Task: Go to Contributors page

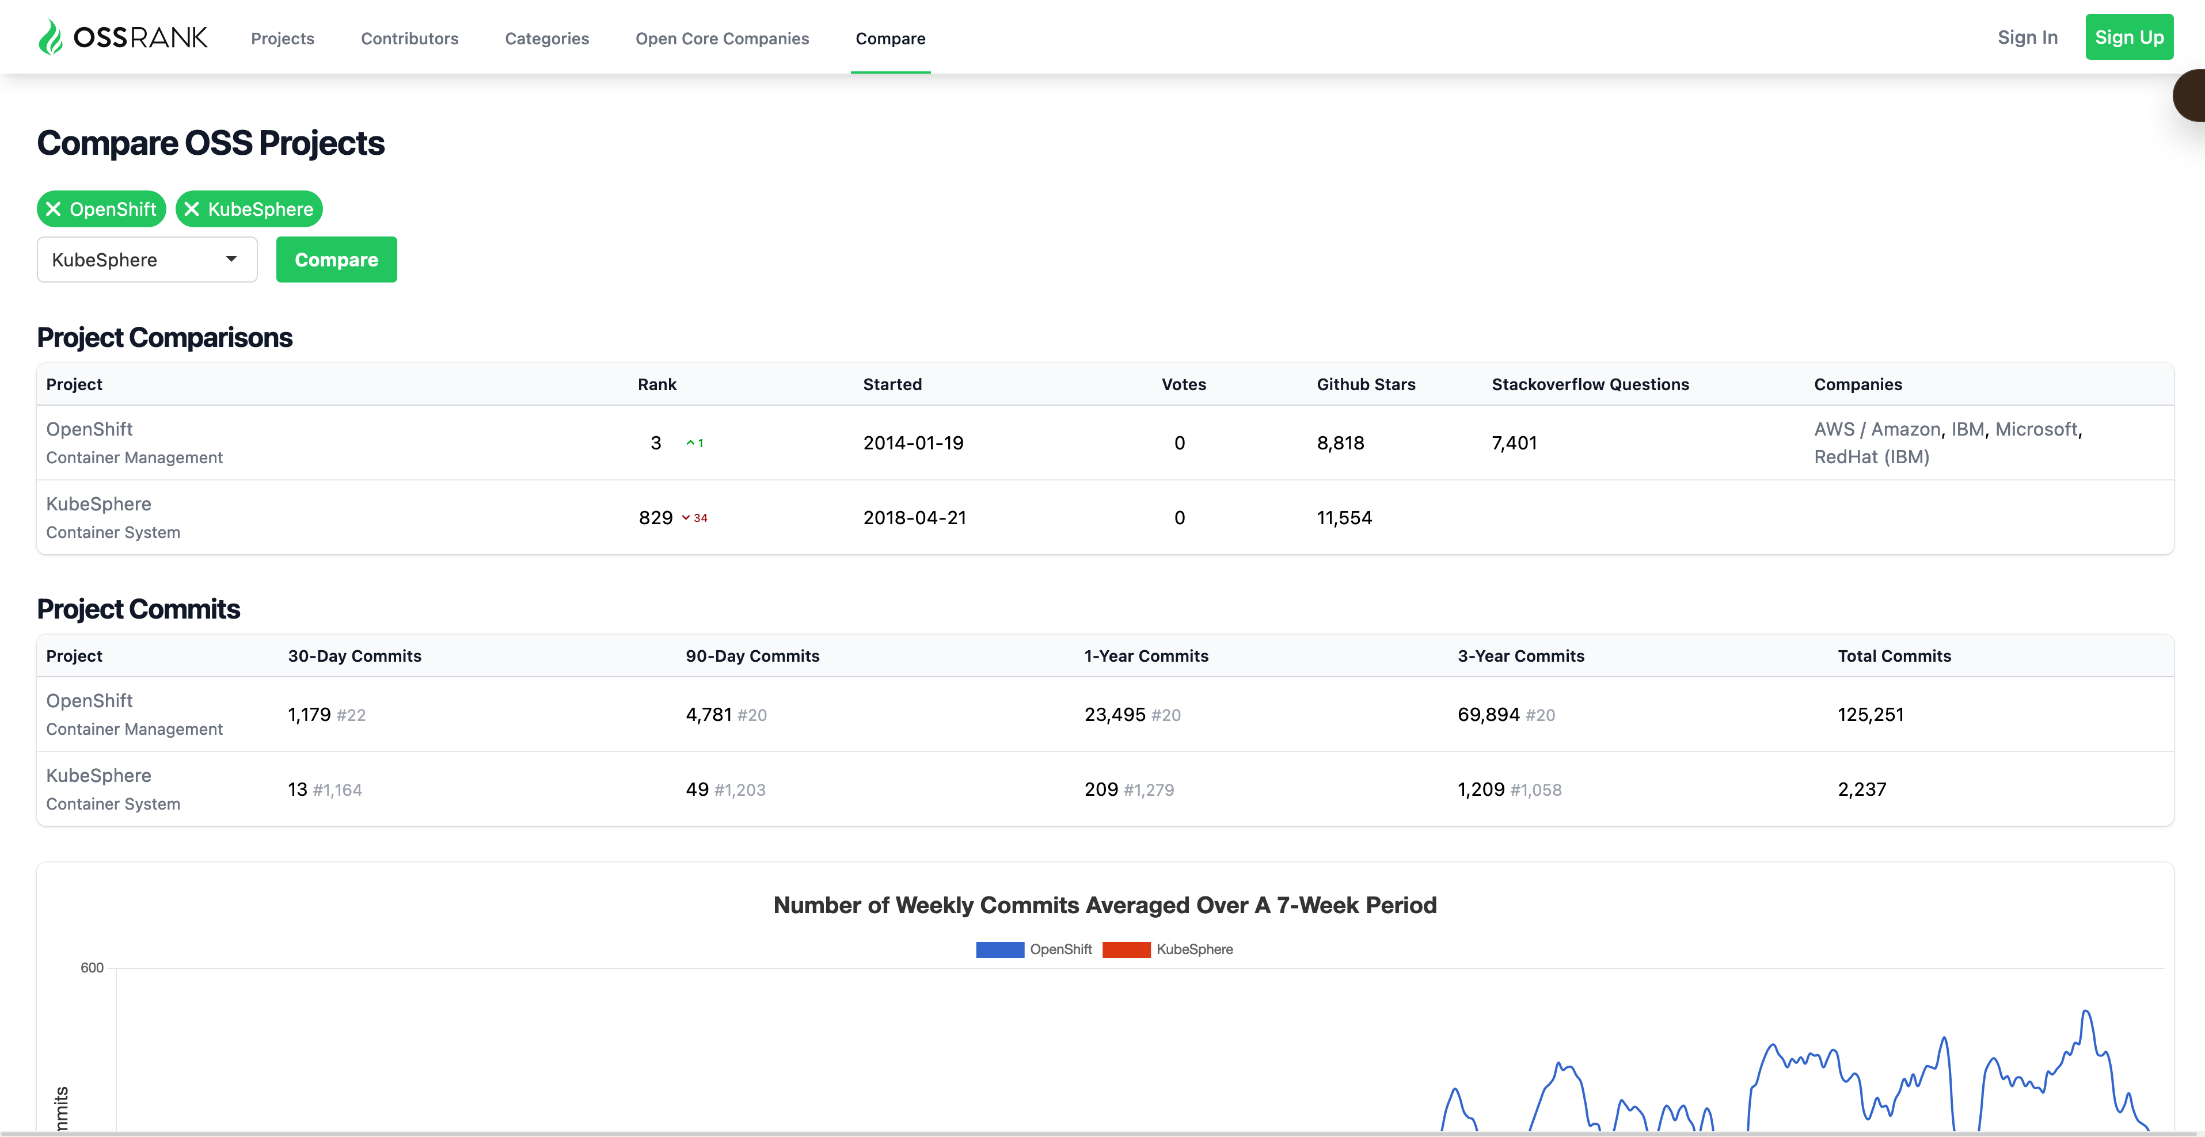Action: tap(409, 39)
